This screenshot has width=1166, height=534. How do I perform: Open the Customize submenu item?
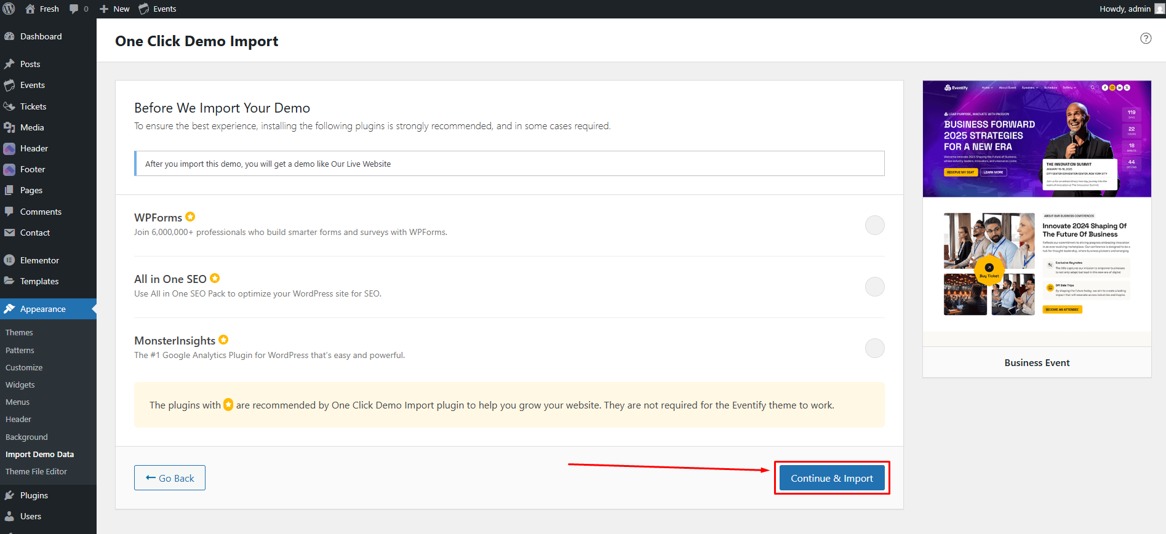click(x=24, y=367)
